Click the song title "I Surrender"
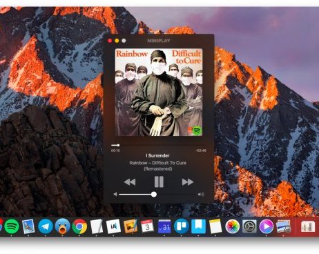This screenshot has width=319, height=254. [157, 156]
